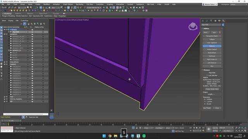Click the selection lock toggle padlock in status bar

[x=137, y=128]
